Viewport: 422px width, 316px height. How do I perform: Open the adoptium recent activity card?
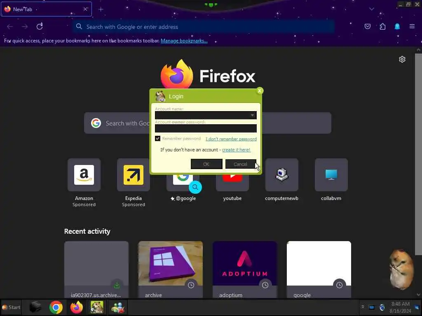pyautogui.click(x=245, y=270)
